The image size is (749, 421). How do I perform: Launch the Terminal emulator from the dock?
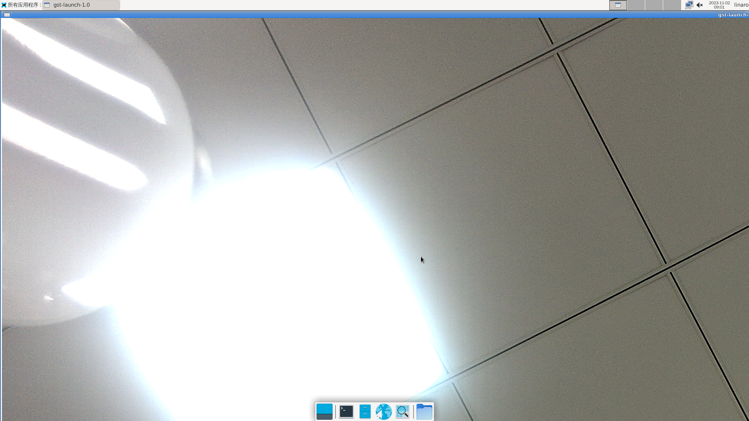346,412
